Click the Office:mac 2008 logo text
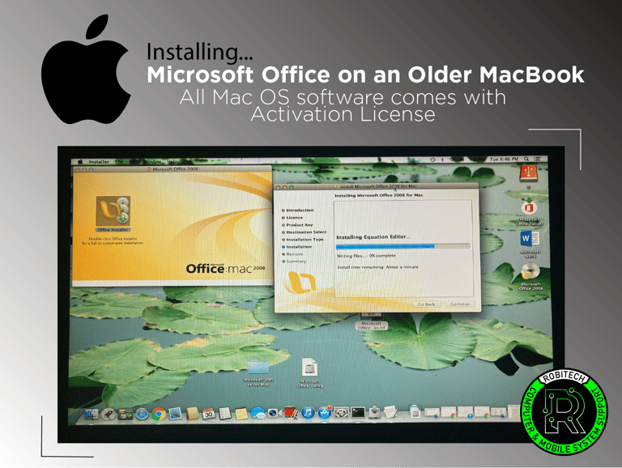 pos(225,269)
